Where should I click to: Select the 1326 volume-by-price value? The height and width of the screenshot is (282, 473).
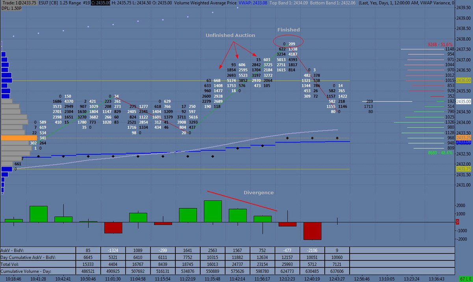point(449,122)
